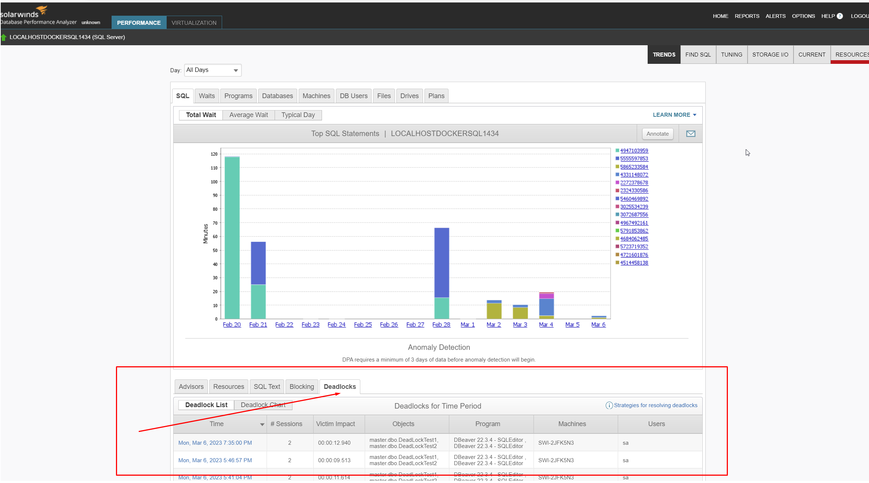Click the Time column header
Viewport: 869px width, 483px height.
point(217,424)
